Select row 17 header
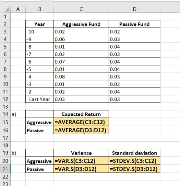 click(x=5, y=138)
